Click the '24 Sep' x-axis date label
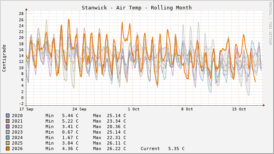 (x=79, y=109)
